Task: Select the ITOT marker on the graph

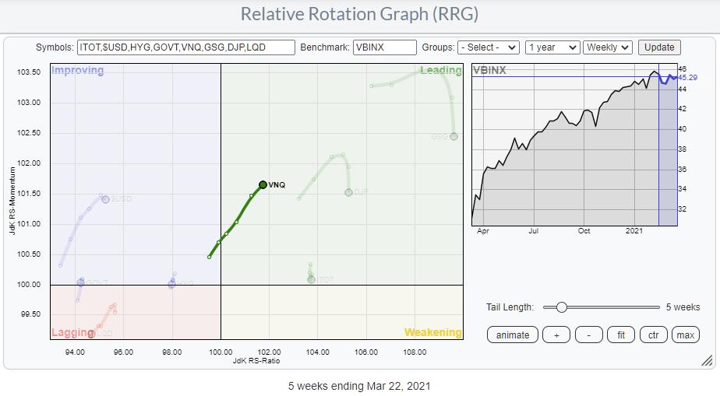Action: (311, 279)
